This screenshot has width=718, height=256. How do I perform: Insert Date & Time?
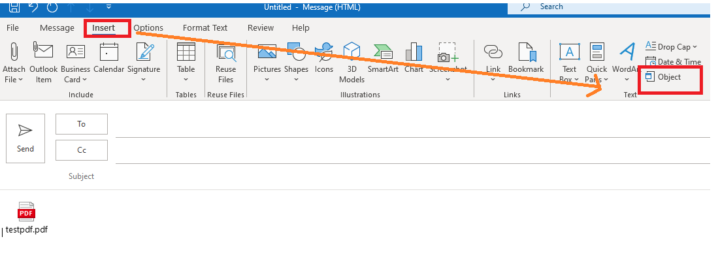point(673,62)
